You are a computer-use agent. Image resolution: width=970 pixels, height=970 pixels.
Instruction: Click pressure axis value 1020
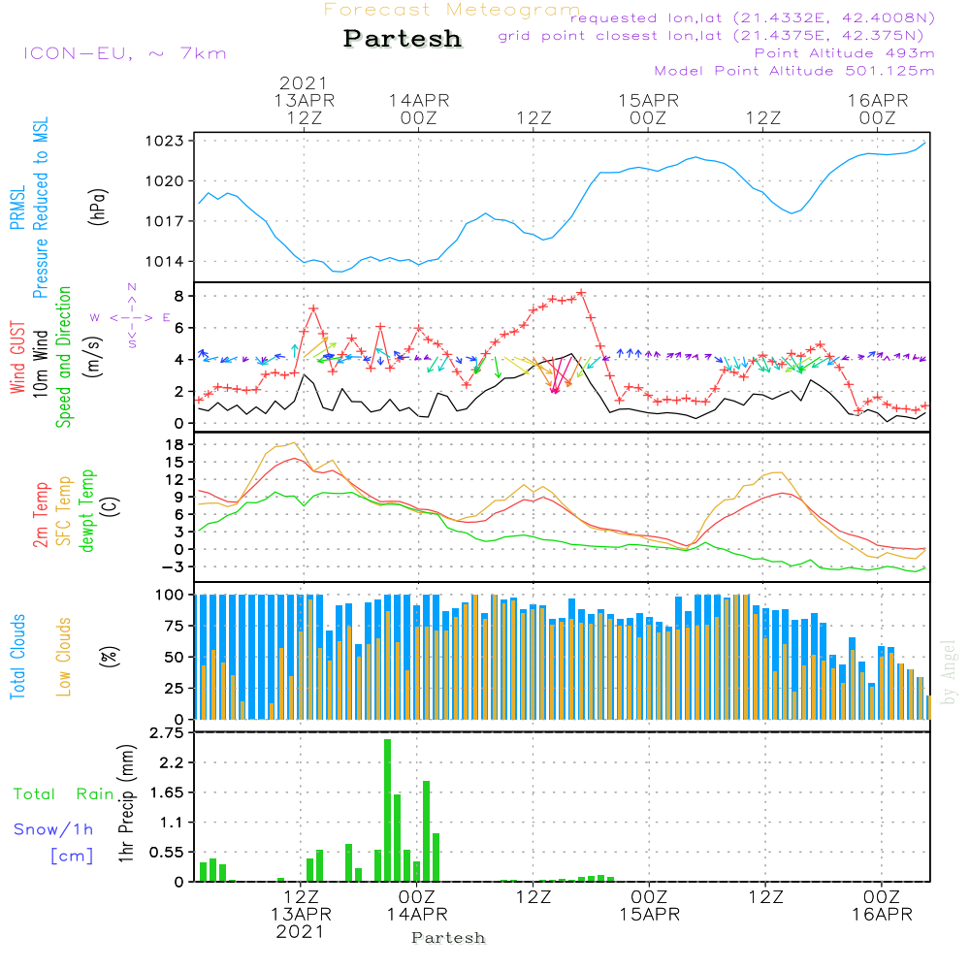point(165,181)
